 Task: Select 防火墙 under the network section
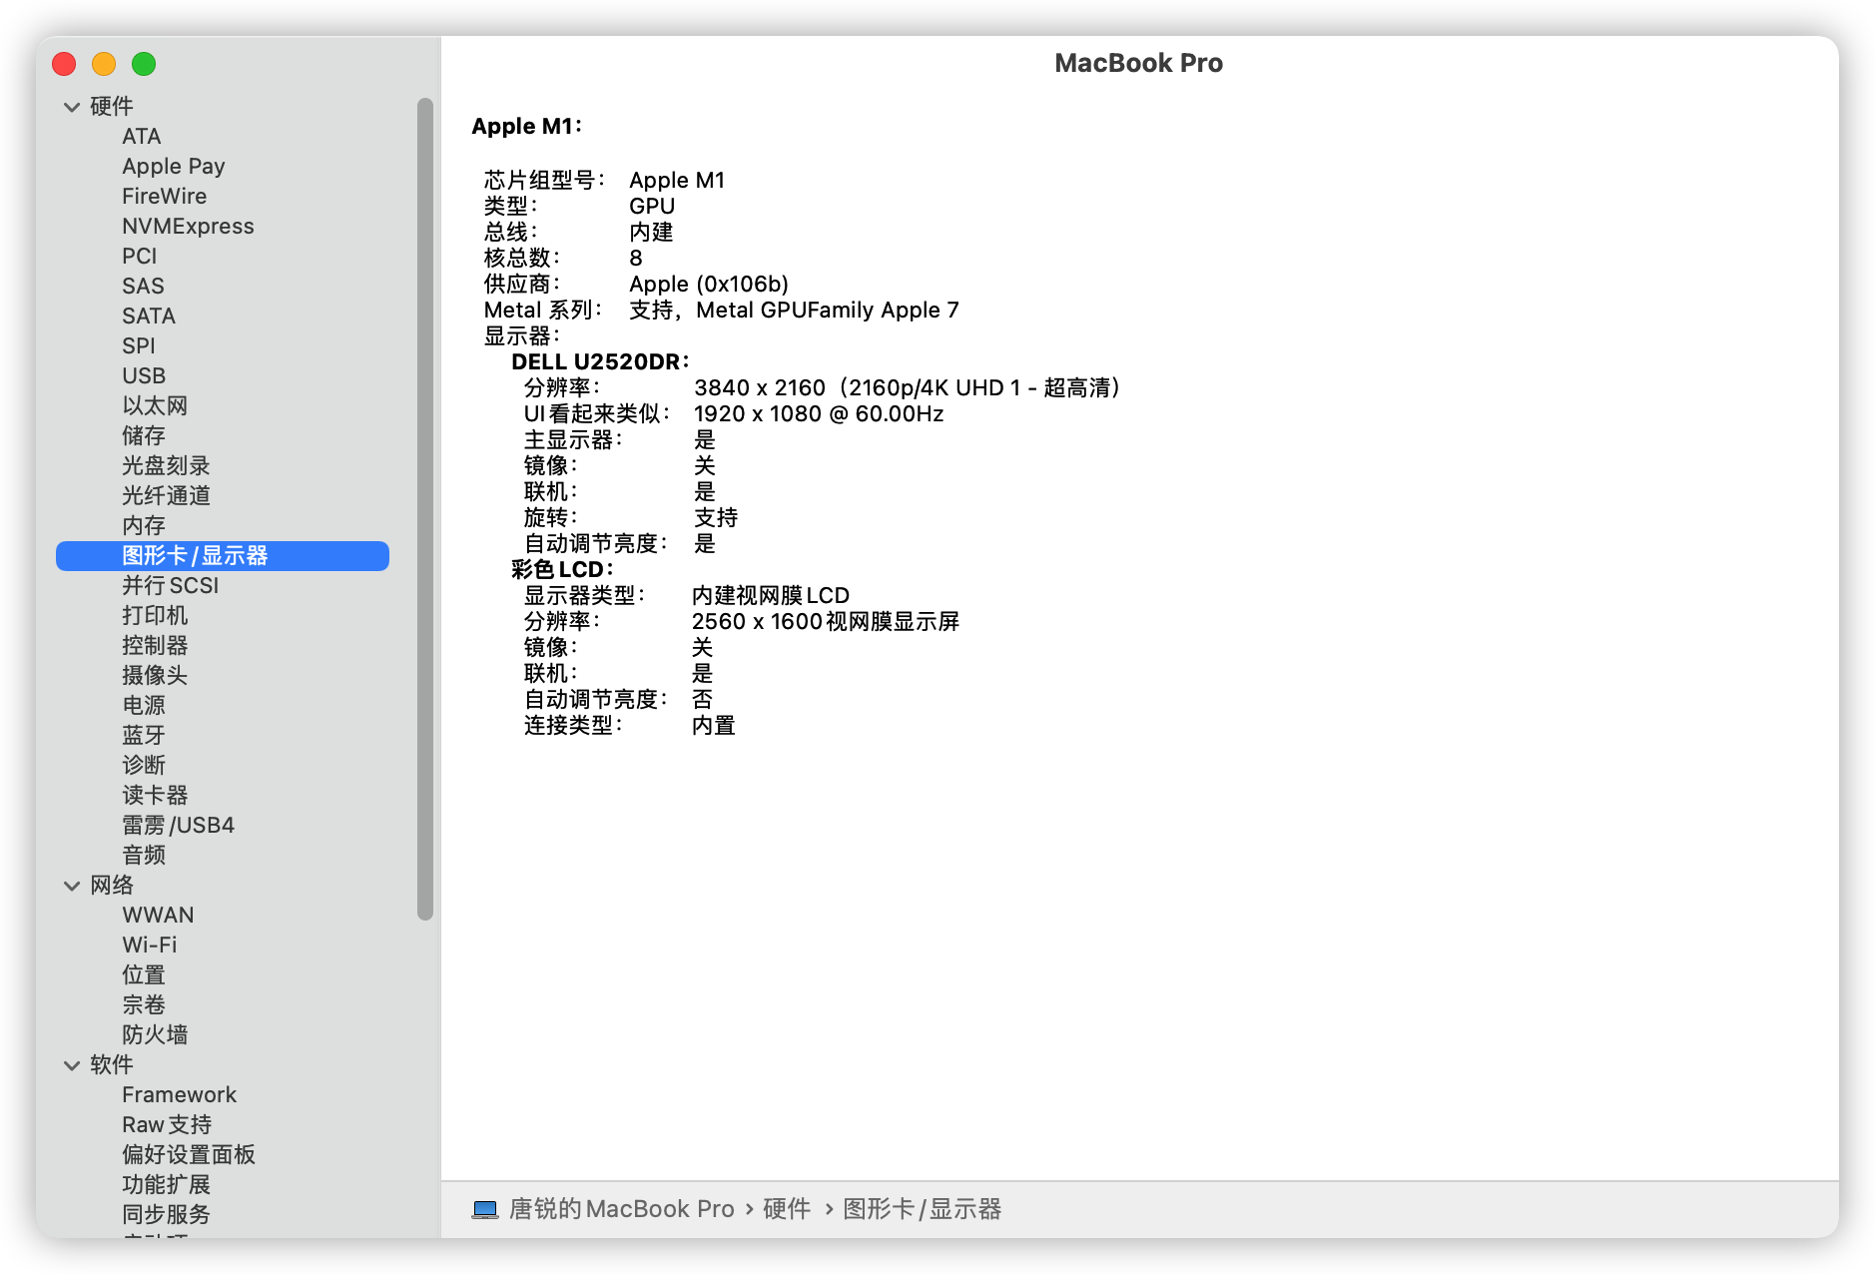click(x=155, y=1034)
